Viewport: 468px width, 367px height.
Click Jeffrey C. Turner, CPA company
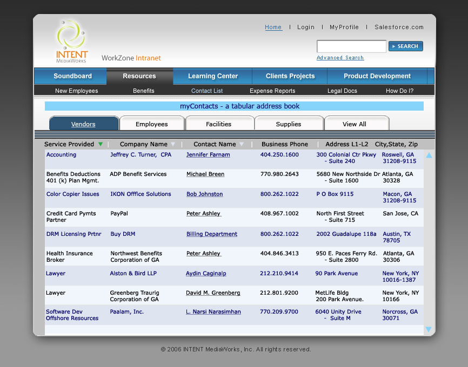(x=141, y=155)
